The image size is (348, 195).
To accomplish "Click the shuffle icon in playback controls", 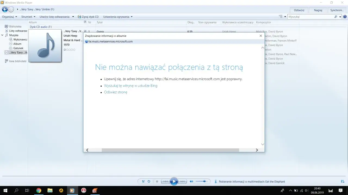I will tap(143, 181).
